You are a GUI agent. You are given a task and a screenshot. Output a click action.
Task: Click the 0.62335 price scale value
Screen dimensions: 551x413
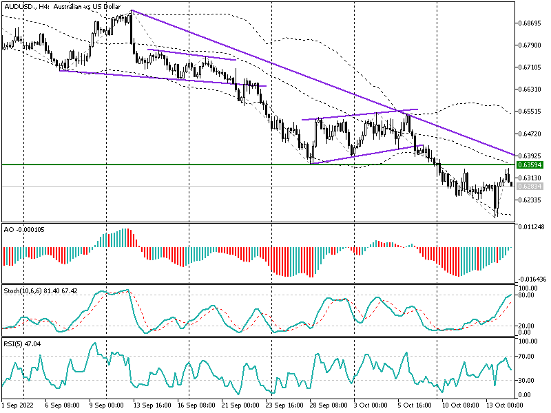pos(532,200)
